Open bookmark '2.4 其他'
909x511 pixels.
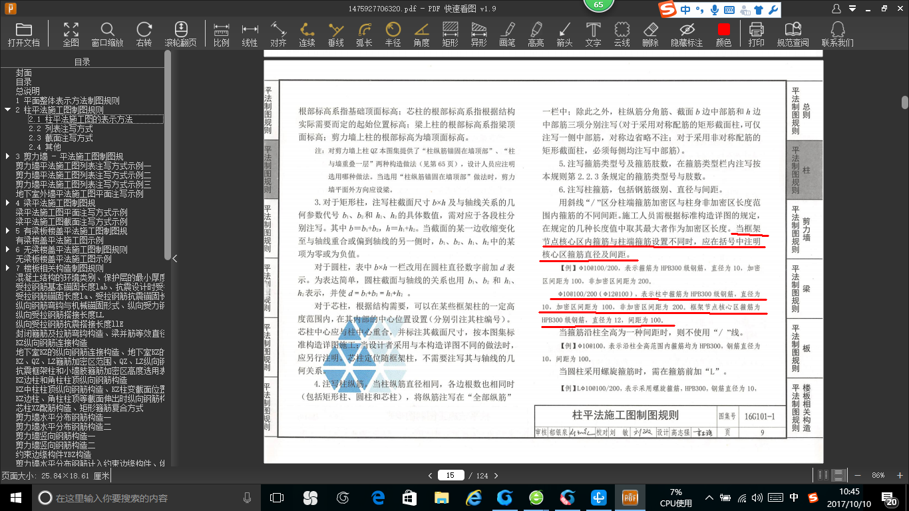click(x=45, y=147)
